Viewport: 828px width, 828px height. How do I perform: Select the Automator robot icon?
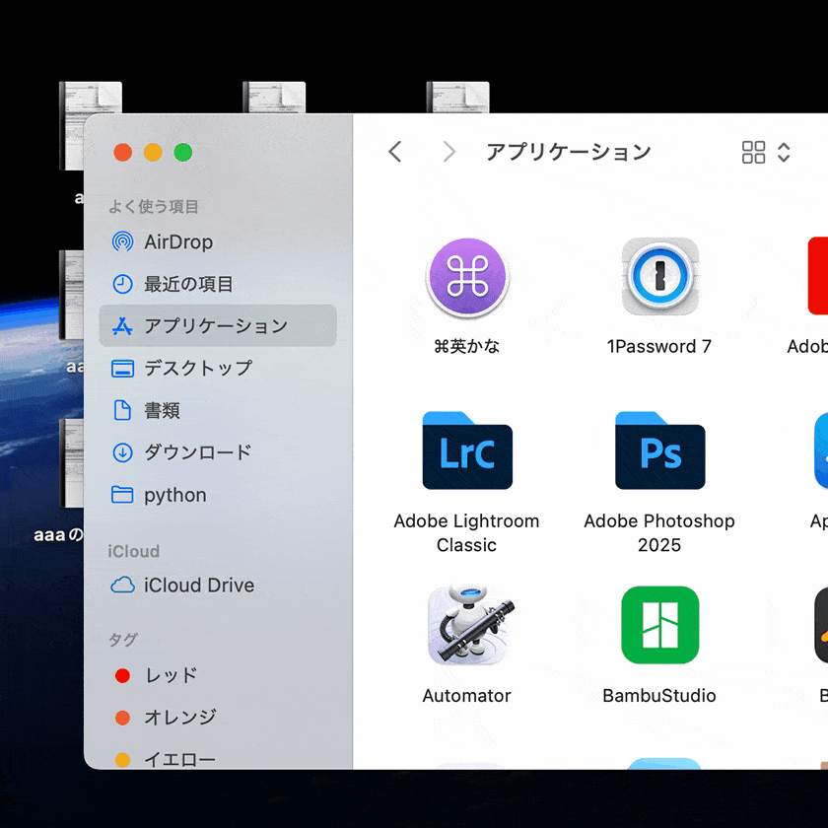470,625
